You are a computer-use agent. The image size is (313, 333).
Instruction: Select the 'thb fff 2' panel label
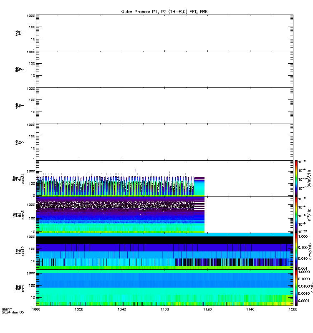tap(20, 69)
